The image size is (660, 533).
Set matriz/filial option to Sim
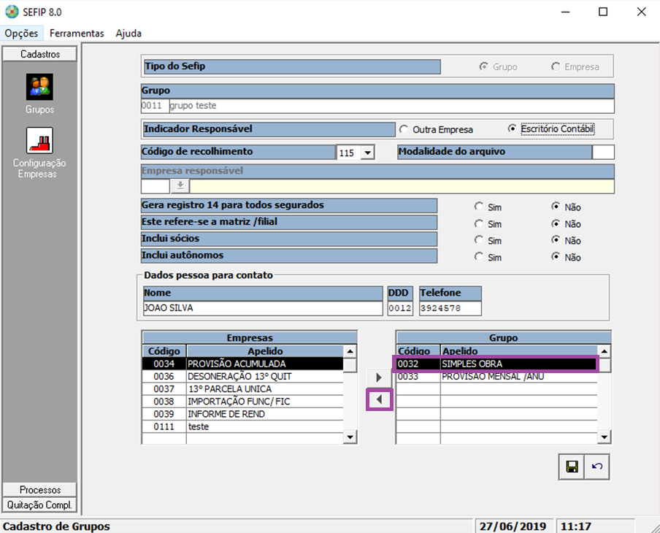pos(479,223)
